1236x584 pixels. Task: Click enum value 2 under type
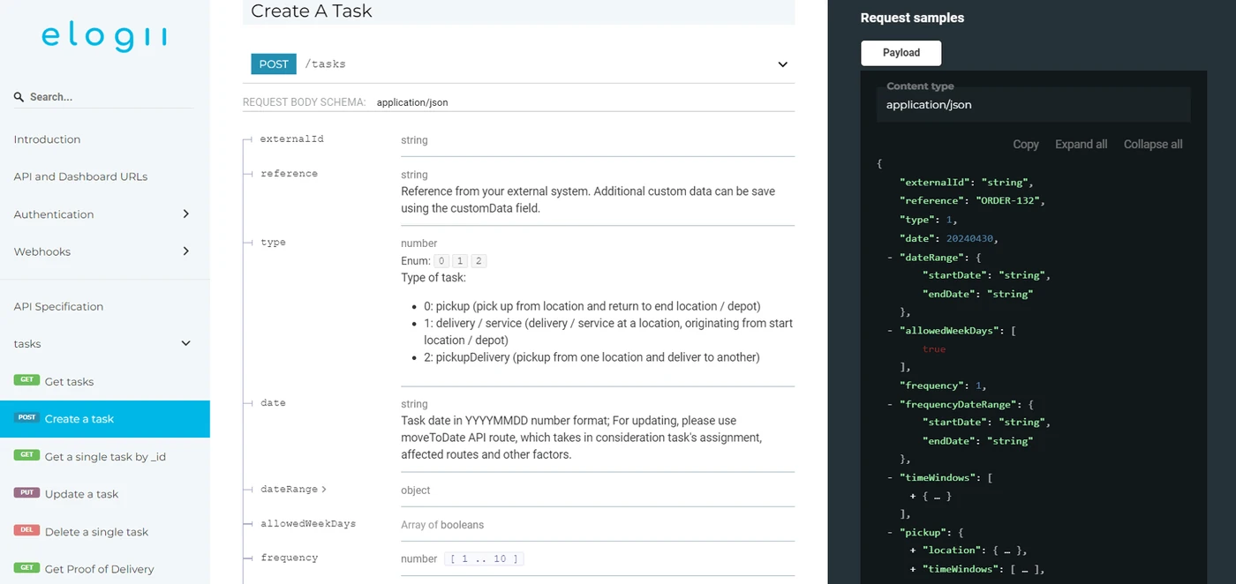(479, 261)
